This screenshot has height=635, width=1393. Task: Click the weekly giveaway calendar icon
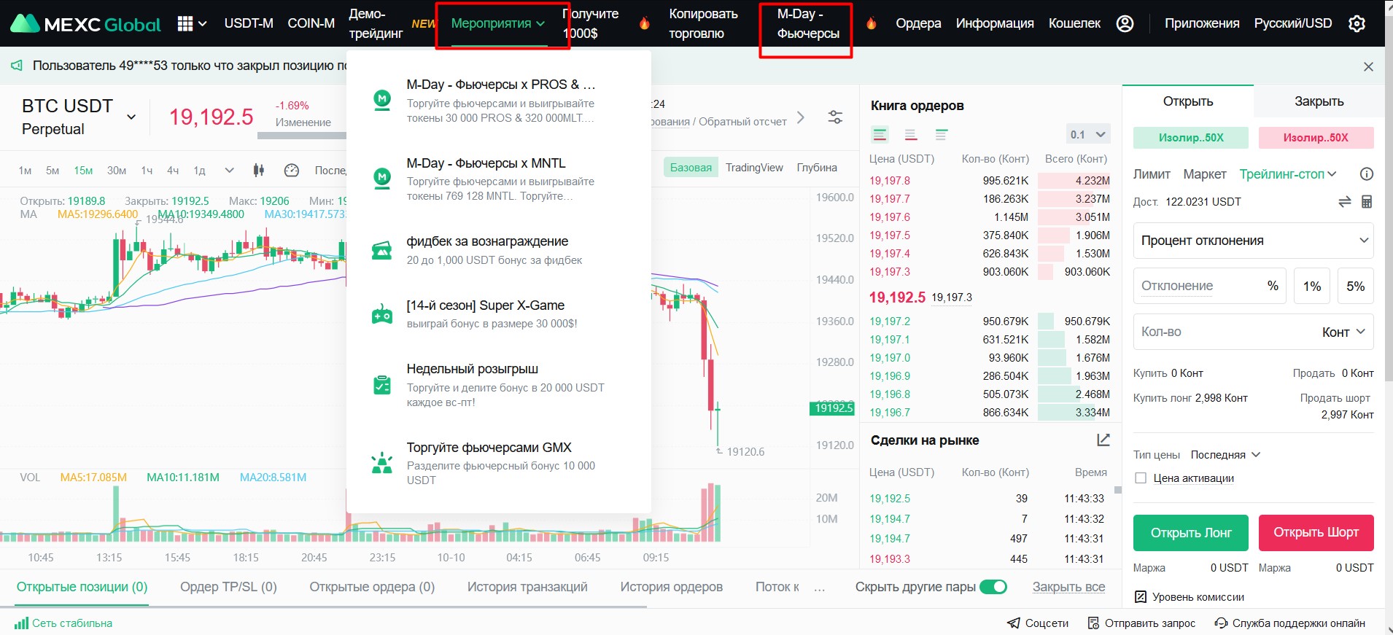click(382, 385)
